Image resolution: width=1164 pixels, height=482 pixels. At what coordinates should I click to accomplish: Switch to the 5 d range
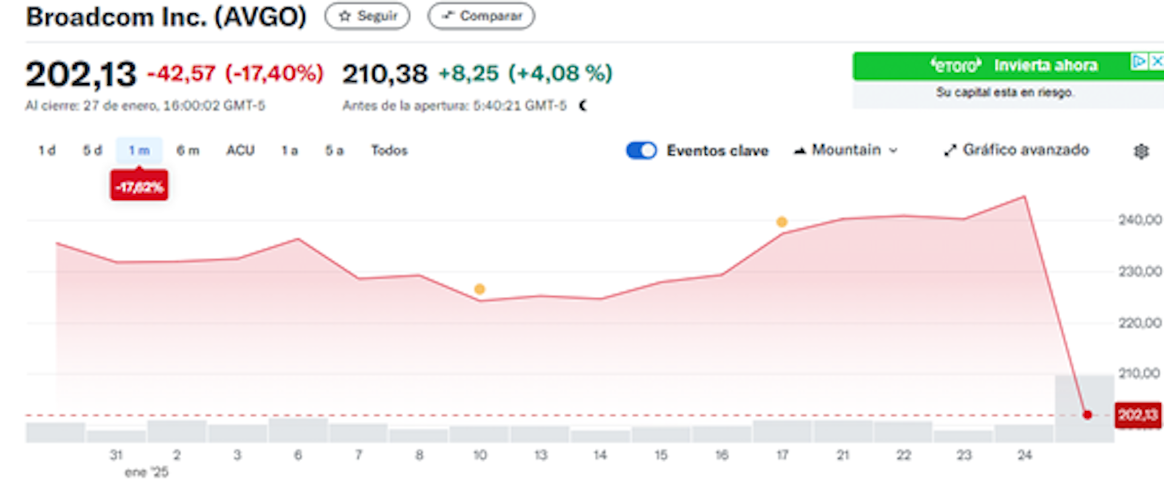click(92, 151)
